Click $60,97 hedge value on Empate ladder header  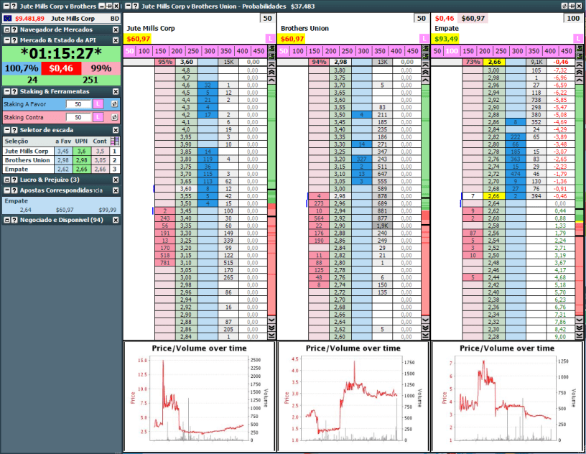[473, 19]
